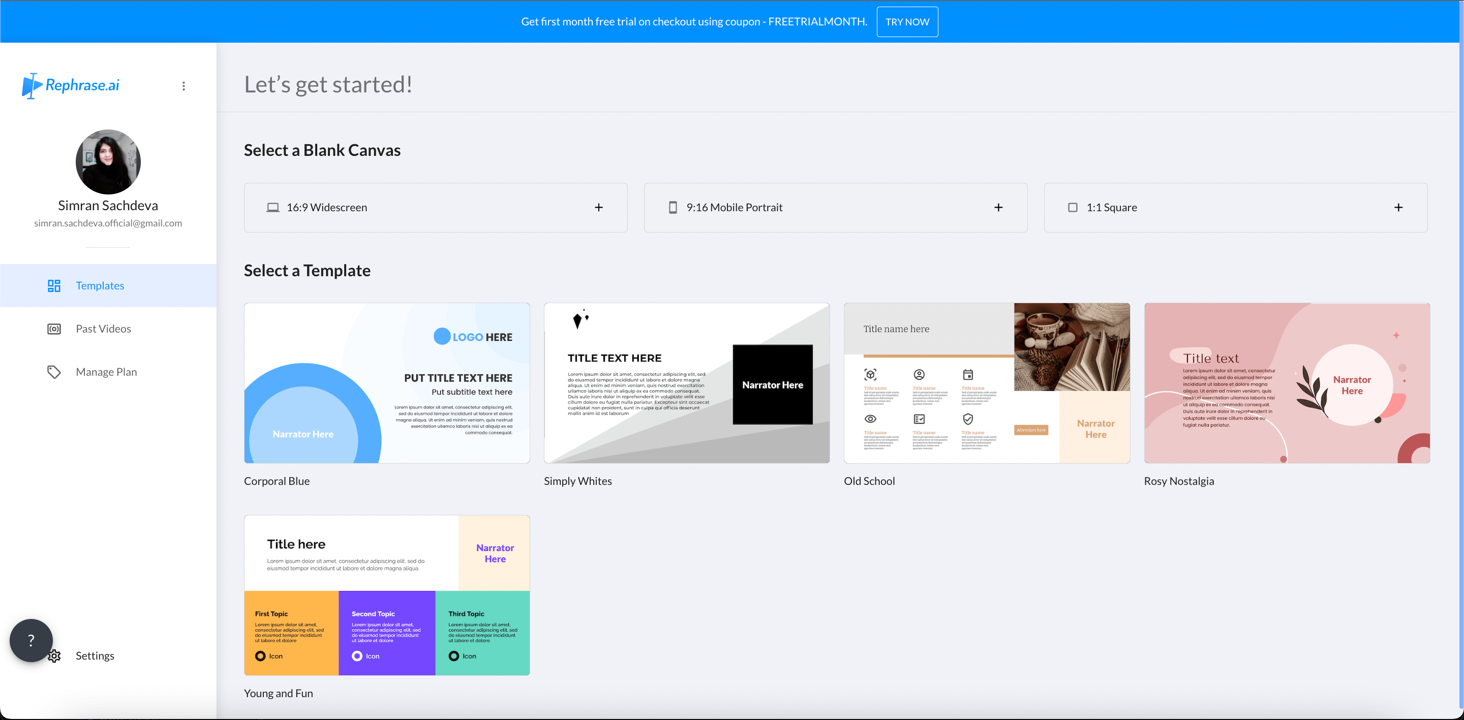Screen dimensions: 1464x720
Task: Select the Templates grid icon in sidebar
Action: pos(54,286)
